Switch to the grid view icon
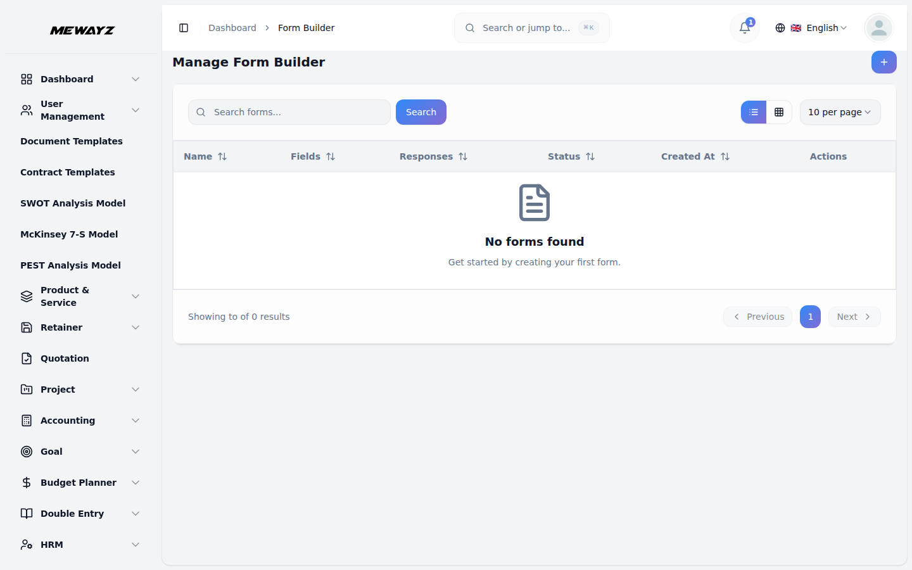Viewport: 912px width, 570px height. coord(780,112)
